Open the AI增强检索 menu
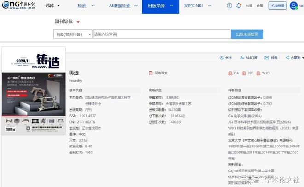Screen dimensions: 304x187 tap(120, 6)
